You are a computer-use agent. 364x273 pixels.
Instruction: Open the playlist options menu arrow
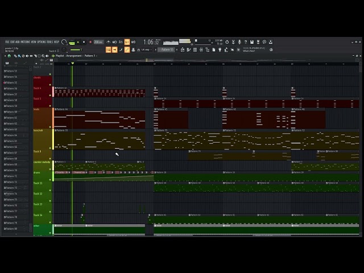pos(5,56)
